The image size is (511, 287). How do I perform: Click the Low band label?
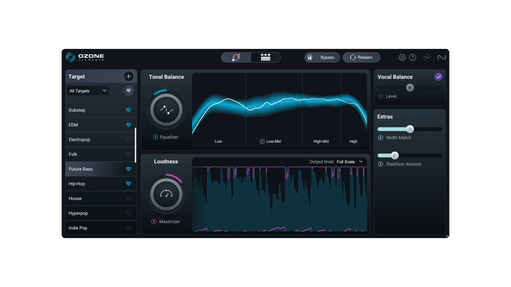(x=218, y=141)
